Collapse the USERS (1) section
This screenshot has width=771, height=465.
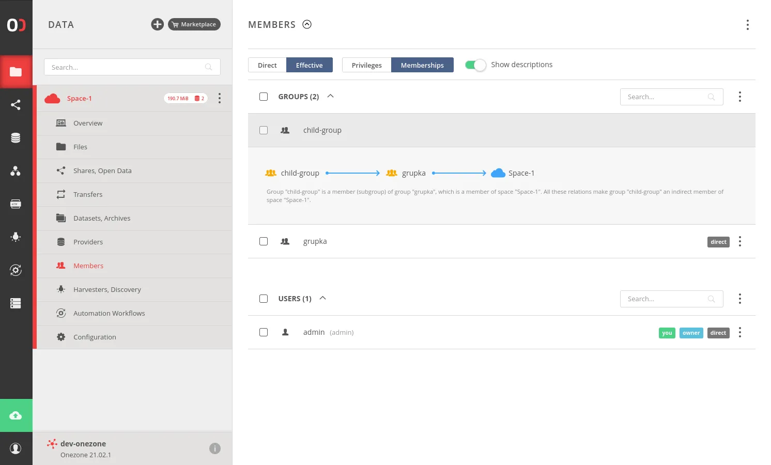tap(322, 298)
